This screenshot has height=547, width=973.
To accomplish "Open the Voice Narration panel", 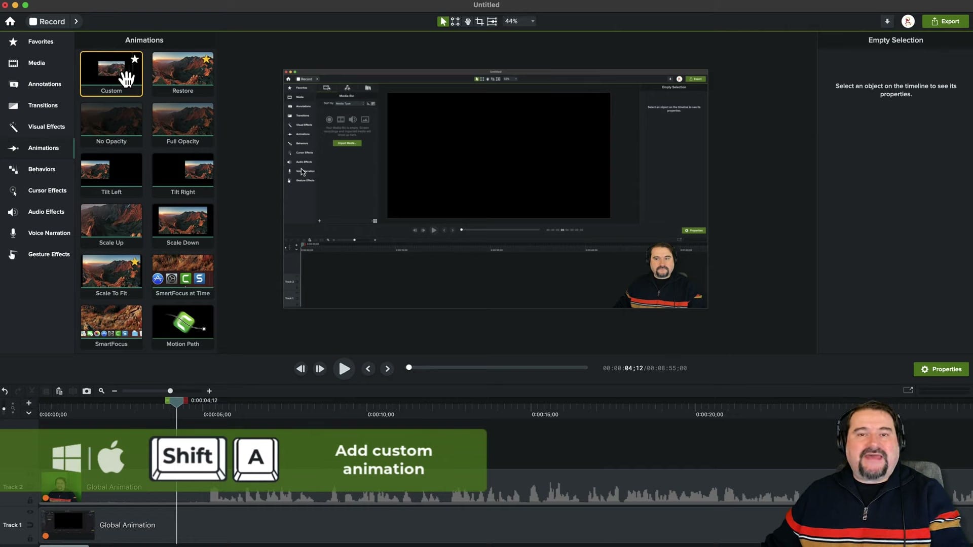I will click(x=48, y=233).
